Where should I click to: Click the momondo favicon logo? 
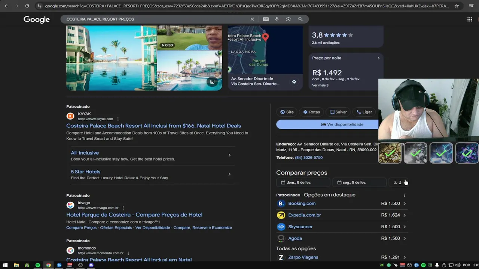70,250
